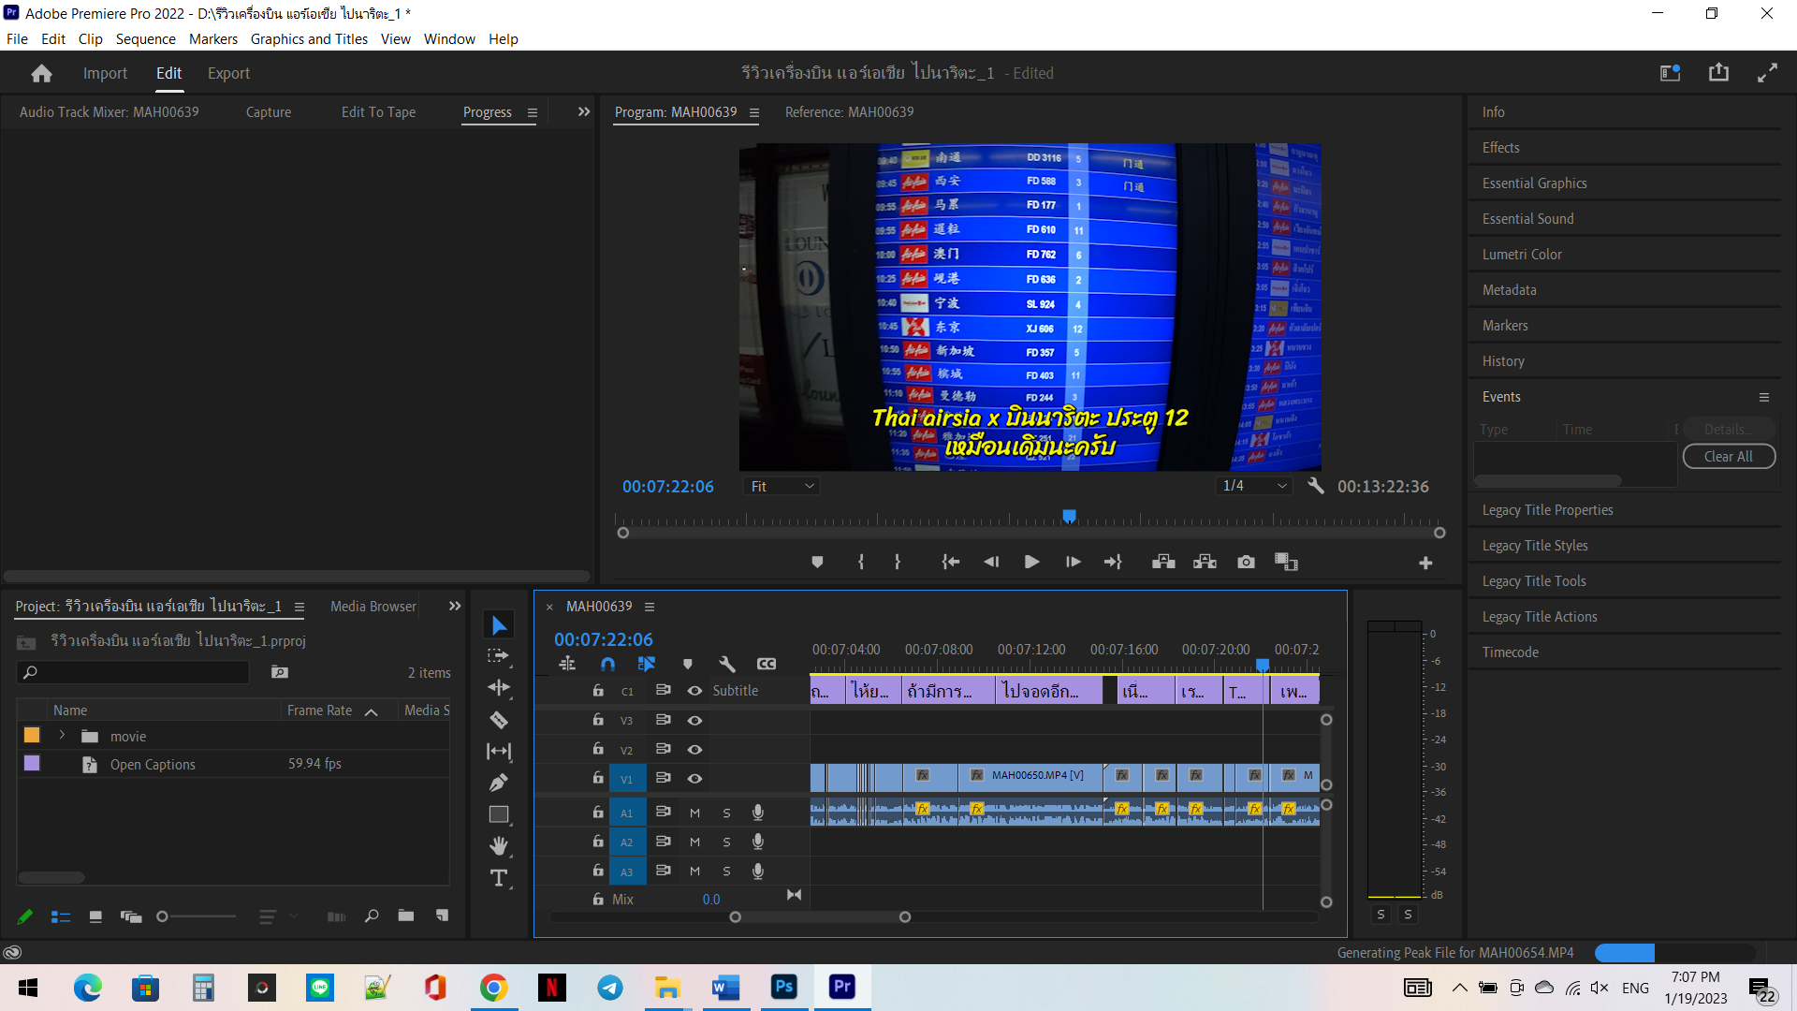Image resolution: width=1797 pixels, height=1011 pixels.
Task: Open Essential Graphics panel
Action: [x=1534, y=183]
